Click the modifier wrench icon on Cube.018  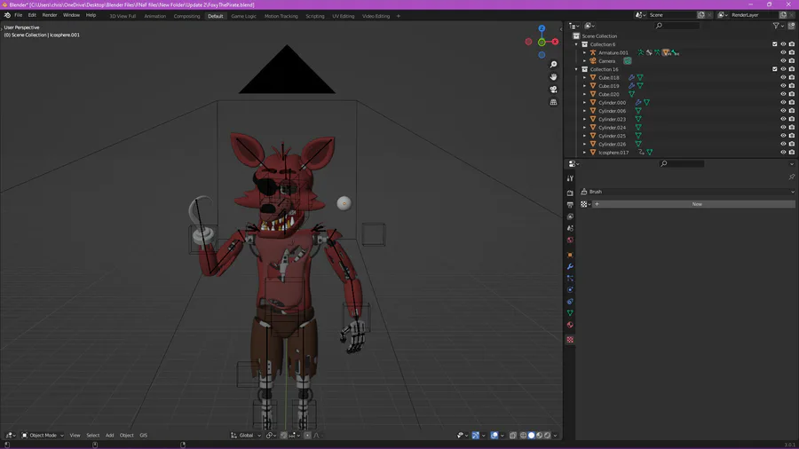coord(631,78)
